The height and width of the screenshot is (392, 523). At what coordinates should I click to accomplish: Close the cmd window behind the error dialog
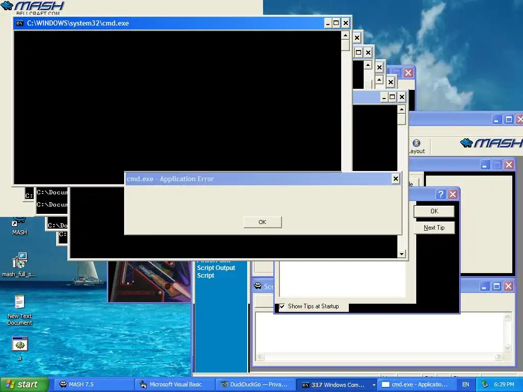pyautogui.click(x=402, y=97)
